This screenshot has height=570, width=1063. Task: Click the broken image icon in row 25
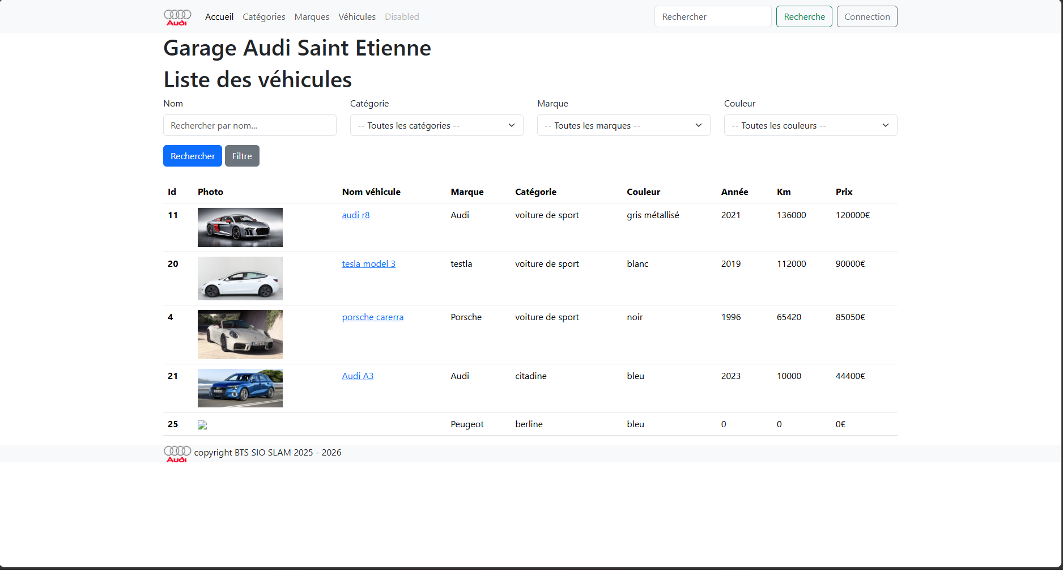click(x=202, y=425)
